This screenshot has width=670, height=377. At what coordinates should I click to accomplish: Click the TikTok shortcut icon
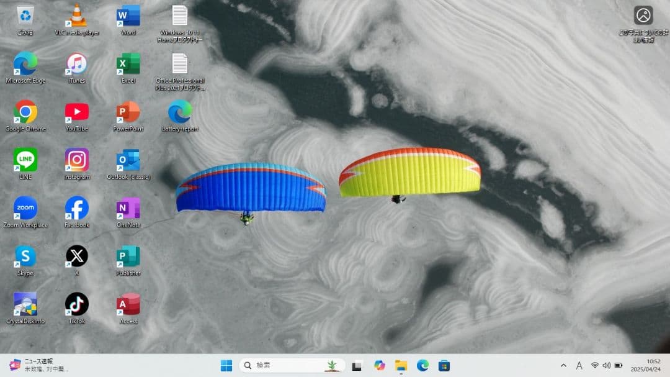pyautogui.click(x=77, y=304)
